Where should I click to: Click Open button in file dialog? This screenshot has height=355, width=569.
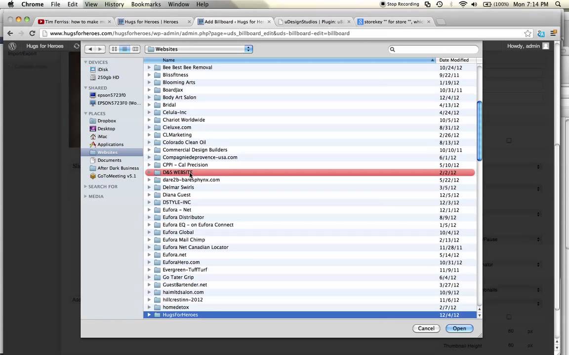click(x=459, y=328)
